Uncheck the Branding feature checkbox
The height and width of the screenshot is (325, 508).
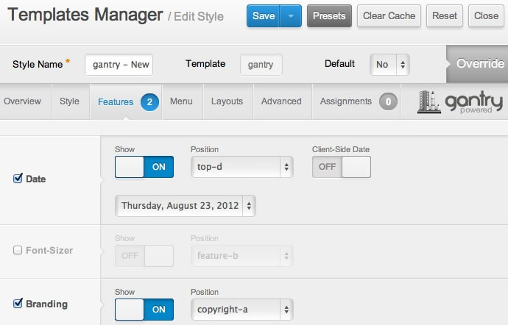[x=18, y=304]
